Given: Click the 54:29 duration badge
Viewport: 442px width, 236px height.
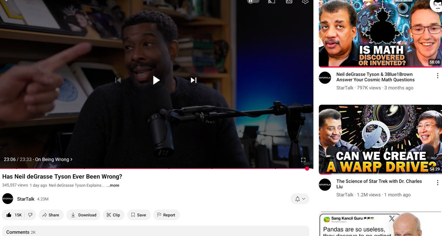Looking at the screenshot, I should point(435,169).
